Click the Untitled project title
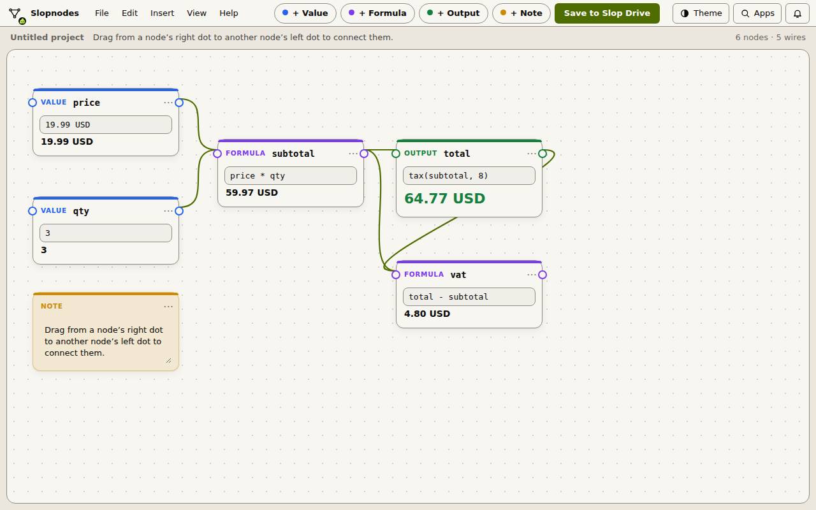The image size is (816, 510). click(47, 38)
